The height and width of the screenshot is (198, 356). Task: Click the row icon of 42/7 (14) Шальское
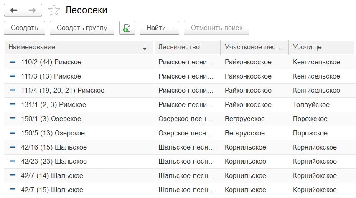click(13, 175)
